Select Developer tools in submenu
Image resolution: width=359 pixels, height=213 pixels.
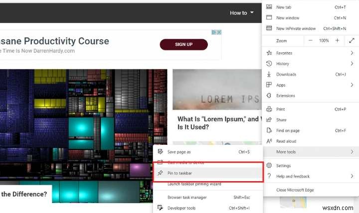point(208,208)
